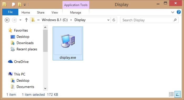Click the Downloads folder icon
Image resolution: width=184 pixels, height=100 pixels.
point(13,43)
